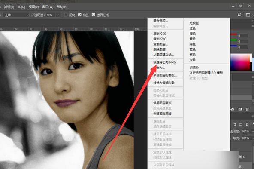Image resolution: width=254 pixels, height=169 pixels.
Task: Click the red channel slider
Action: (233, 34)
